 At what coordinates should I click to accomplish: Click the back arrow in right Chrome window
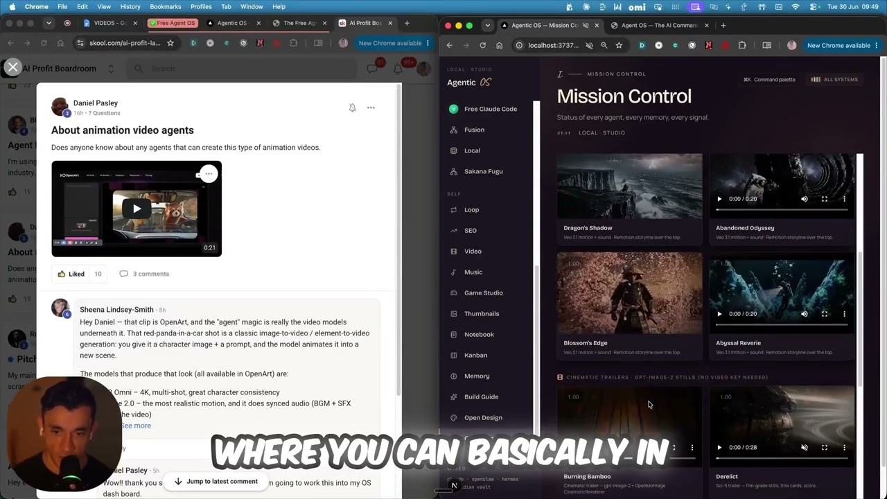point(449,45)
